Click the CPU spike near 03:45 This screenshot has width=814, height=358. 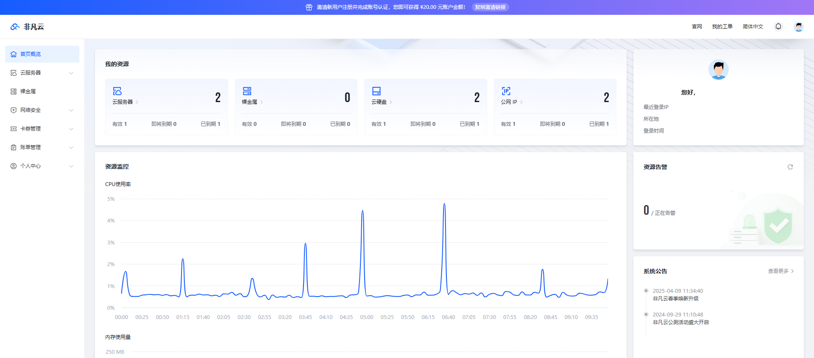[x=305, y=244]
